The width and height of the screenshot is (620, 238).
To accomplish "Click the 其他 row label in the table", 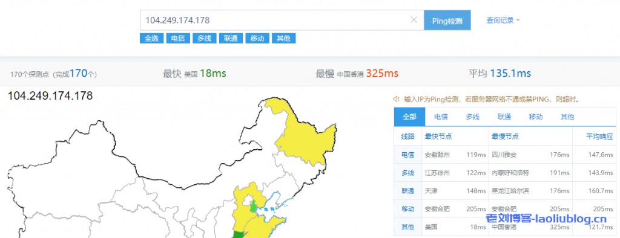I will [x=408, y=227].
